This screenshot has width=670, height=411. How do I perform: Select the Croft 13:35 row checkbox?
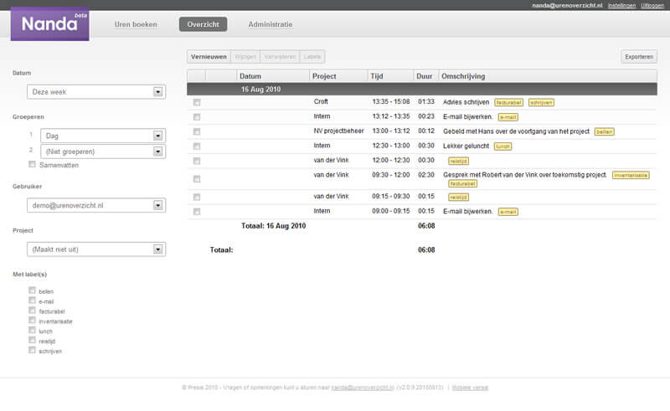click(x=197, y=102)
